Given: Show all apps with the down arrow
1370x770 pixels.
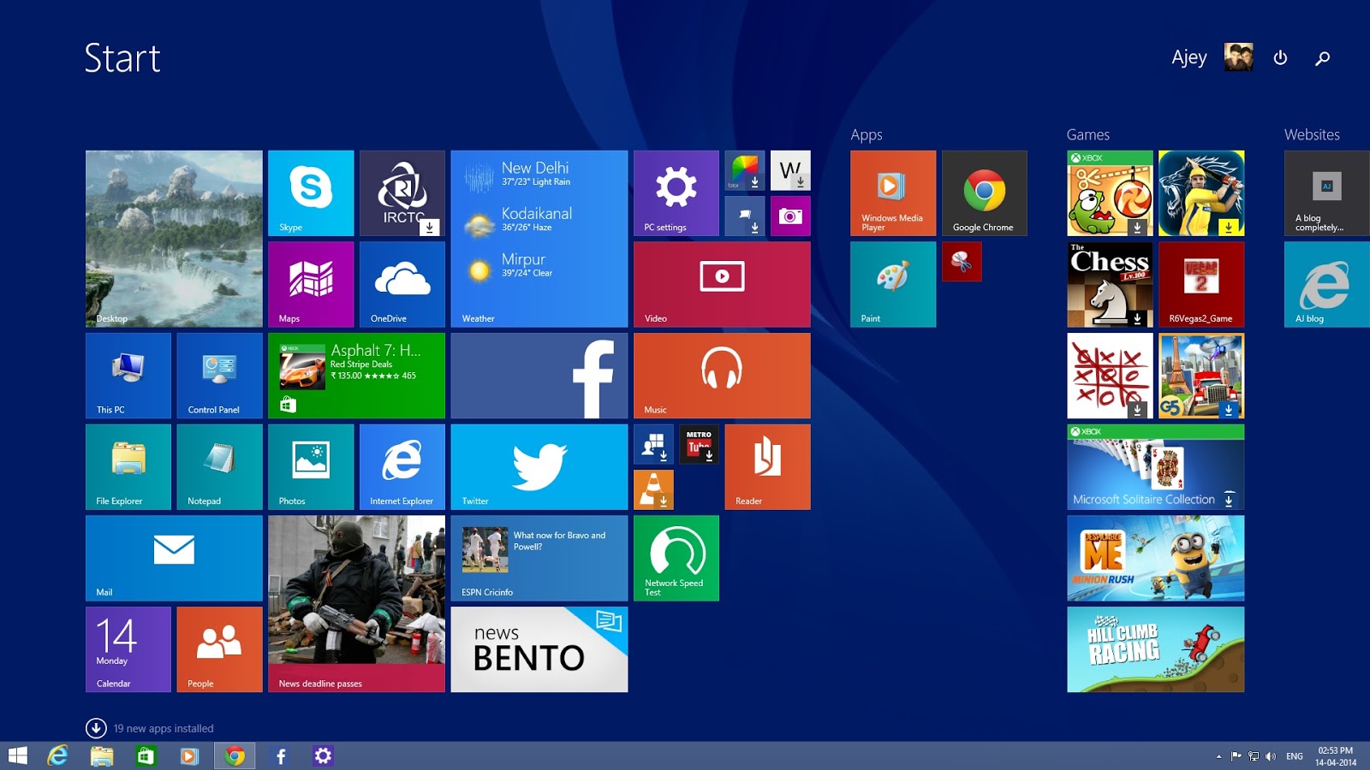Looking at the screenshot, I should tap(96, 728).
